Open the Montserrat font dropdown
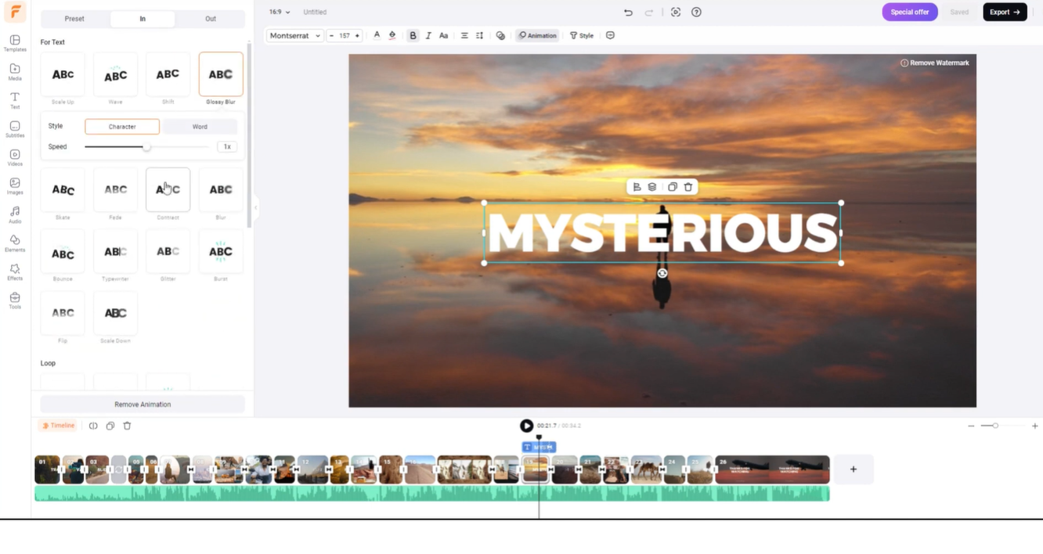 click(x=294, y=35)
